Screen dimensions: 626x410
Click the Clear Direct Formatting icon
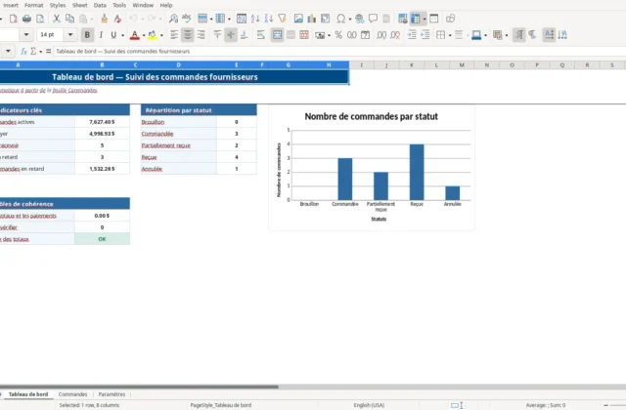point(117,19)
